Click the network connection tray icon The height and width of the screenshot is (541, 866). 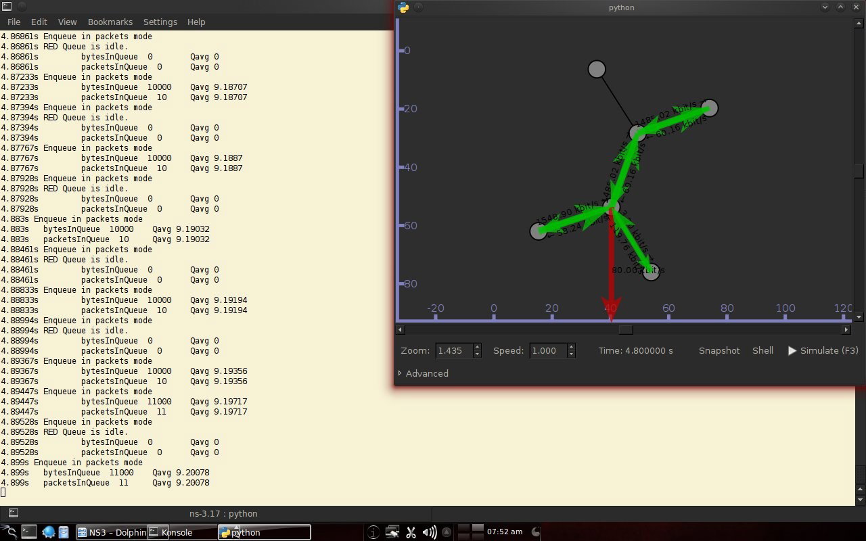[392, 532]
